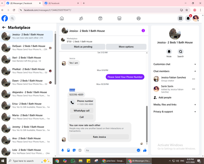
Task: Open the emoji picker smiley icon
Action: tap(138, 150)
